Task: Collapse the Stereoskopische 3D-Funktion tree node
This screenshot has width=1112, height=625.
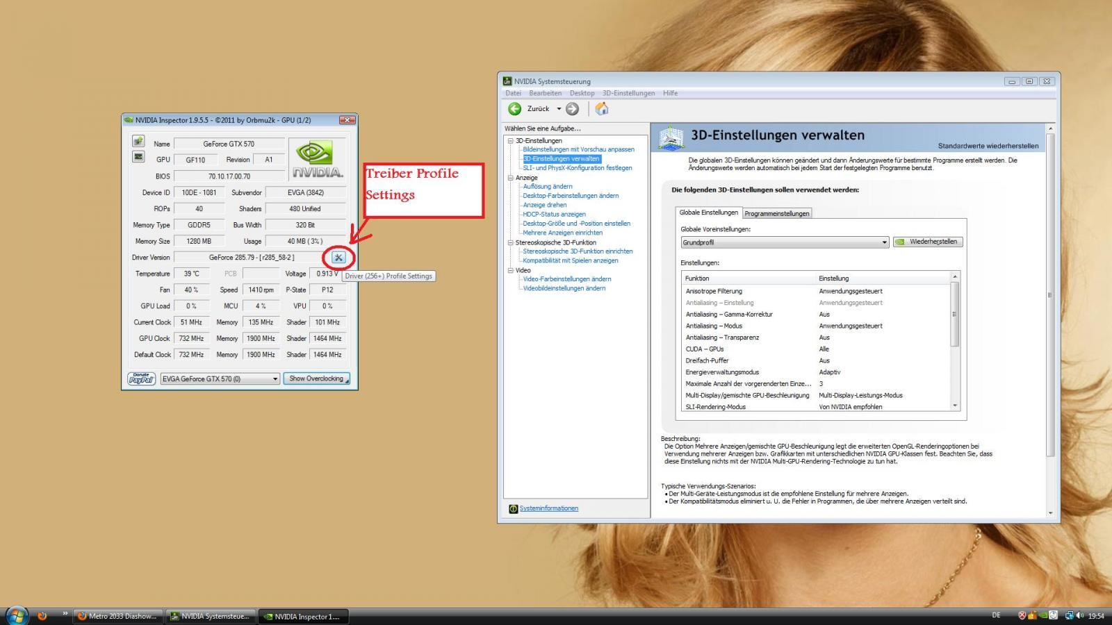Action: pos(511,242)
